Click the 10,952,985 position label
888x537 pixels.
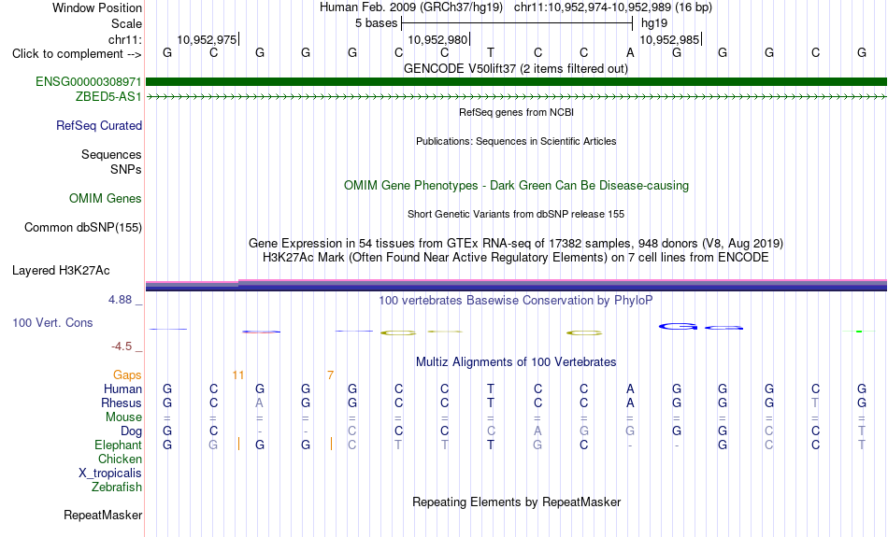pyautogui.click(x=669, y=39)
